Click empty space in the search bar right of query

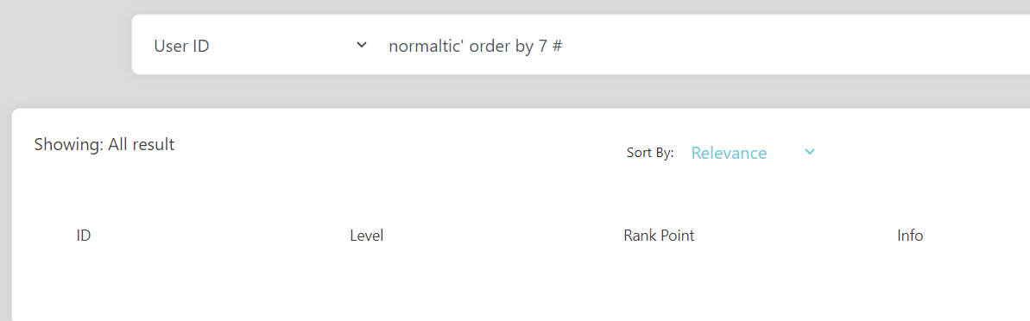coord(788,46)
